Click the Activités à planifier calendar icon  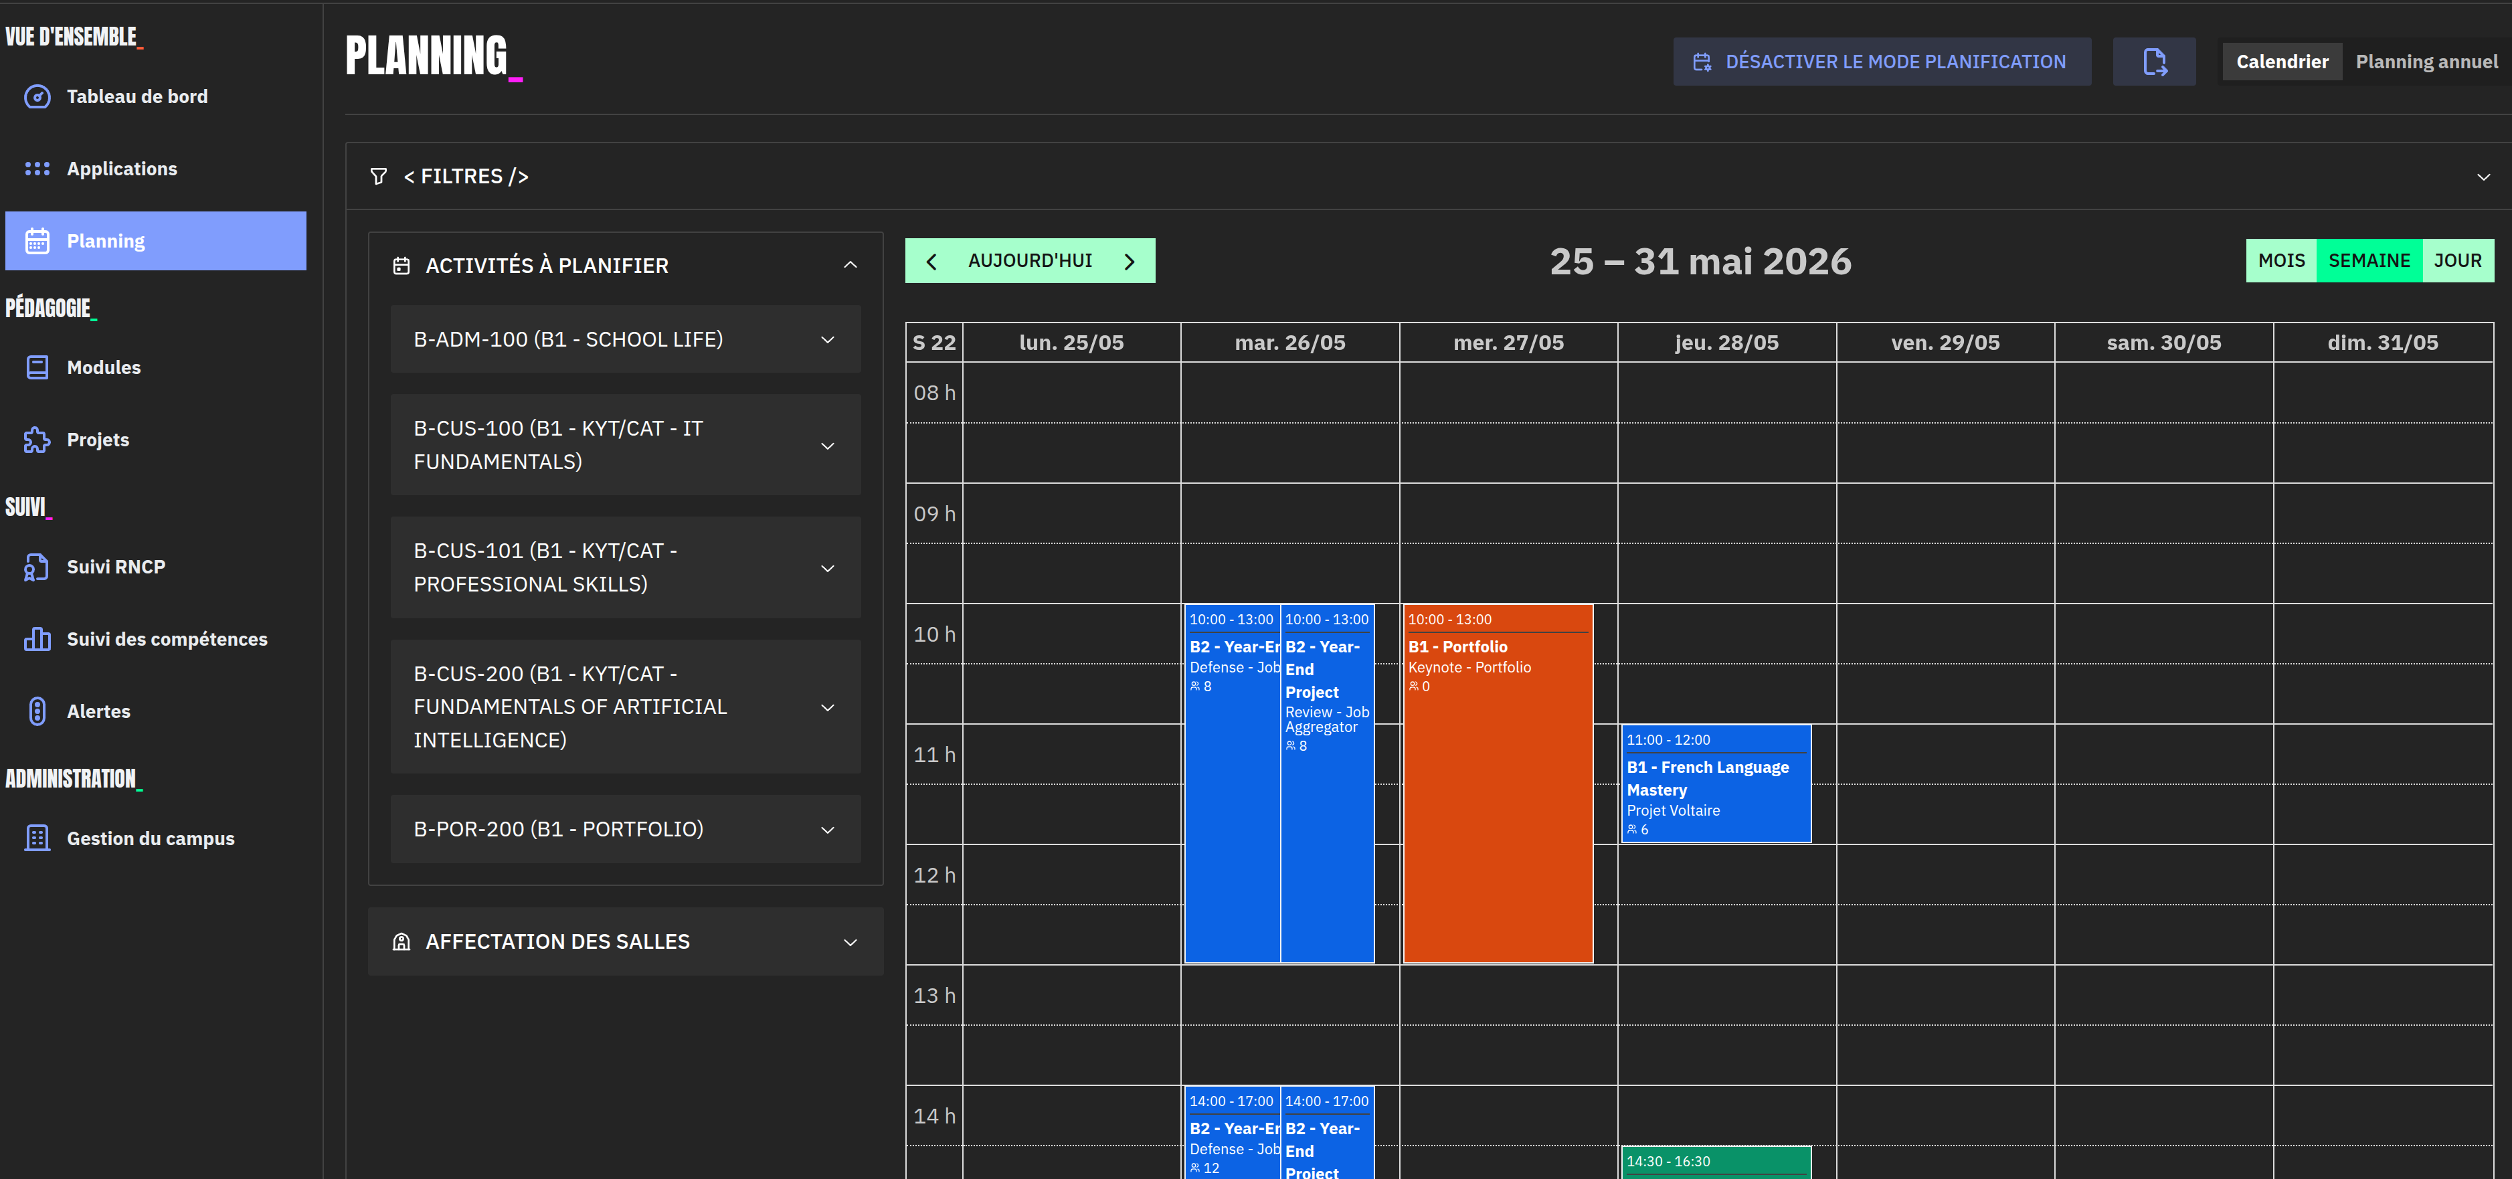click(x=401, y=265)
